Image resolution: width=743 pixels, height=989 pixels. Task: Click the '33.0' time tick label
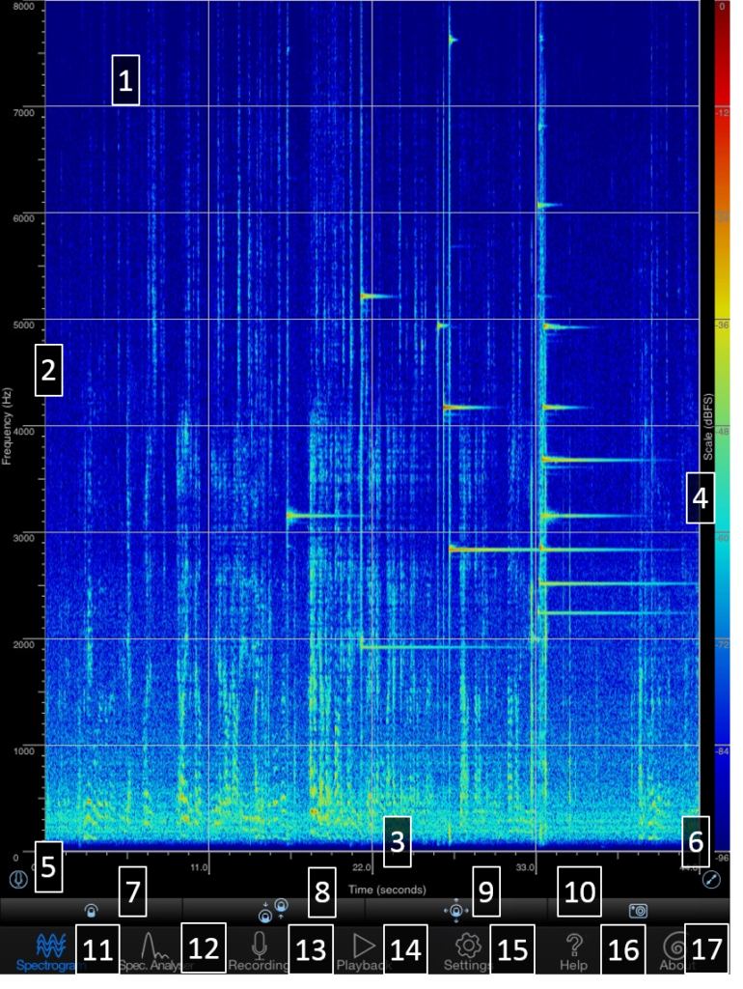(525, 867)
